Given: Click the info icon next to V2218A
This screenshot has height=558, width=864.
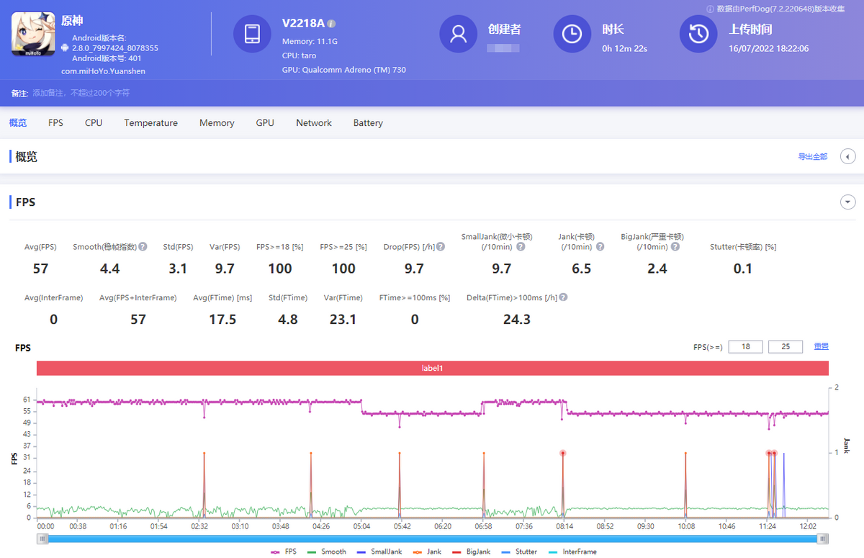Looking at the screenshot, I should pyautogui.click(x=330, y=23).
